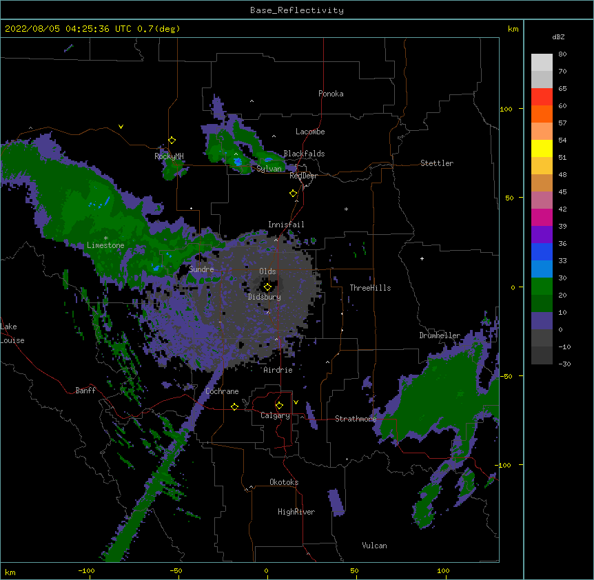Pick the red 65 dBZ legend swatch

tap(542, 96)
